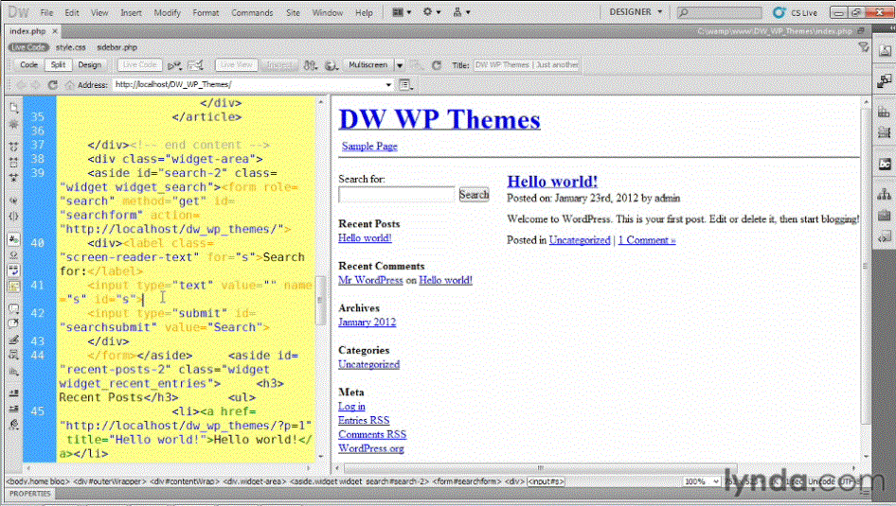Toggle the Live View button
This screenshot has width=896, height=506.
pyautogui.click(x=236, y=65)
